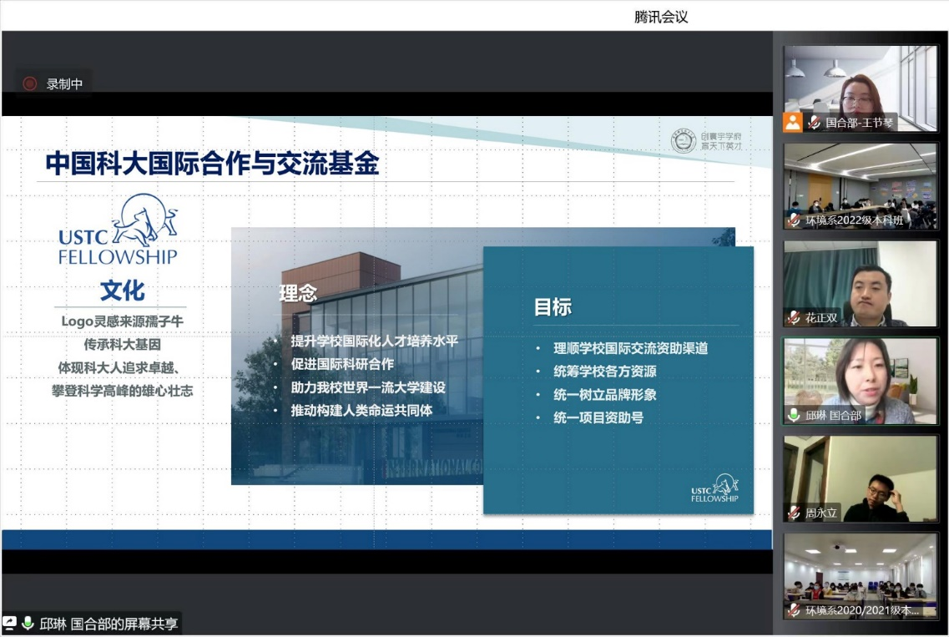949x637 pixels.
Task: Click the red recording indicator icon
Action: pyautogui.click(x=30, y=83)
